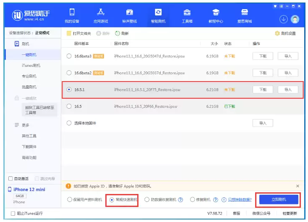Open the skin shirt icon in title bar
This screenshot has width=308, height=222.
[x=275, y=6]
